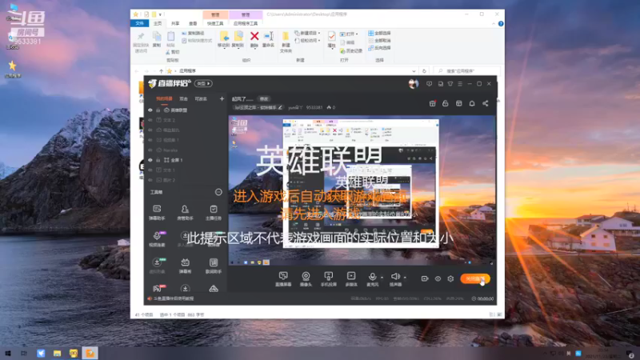Add a 多媒体 media source

[x=351, y=279]
